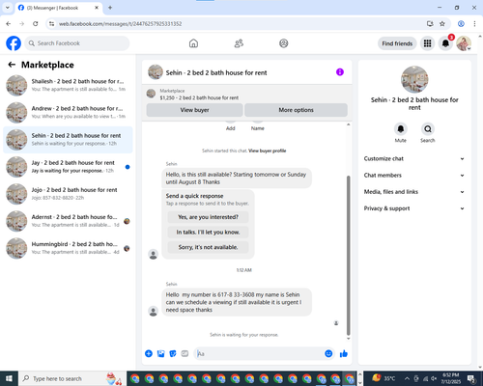Send quick reply 'In talks. I'll let you know.'
This screenshot has width=483, height=386.
point(208,233)
